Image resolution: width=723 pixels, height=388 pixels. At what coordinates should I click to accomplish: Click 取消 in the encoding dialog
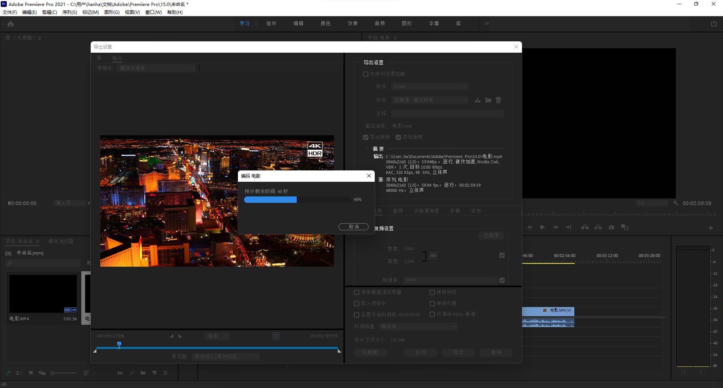point(353,227)
